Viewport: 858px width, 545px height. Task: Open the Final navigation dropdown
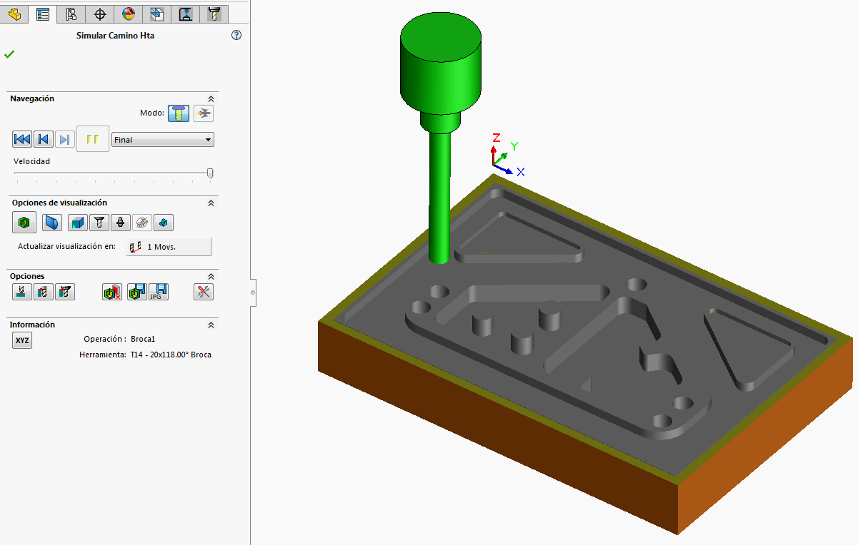(x=162, y=139)
